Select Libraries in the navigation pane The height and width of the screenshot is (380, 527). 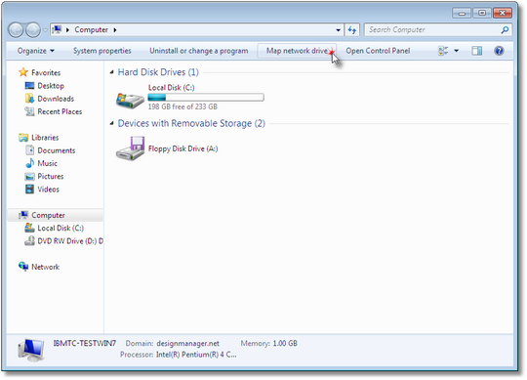[x=45, y=138]
